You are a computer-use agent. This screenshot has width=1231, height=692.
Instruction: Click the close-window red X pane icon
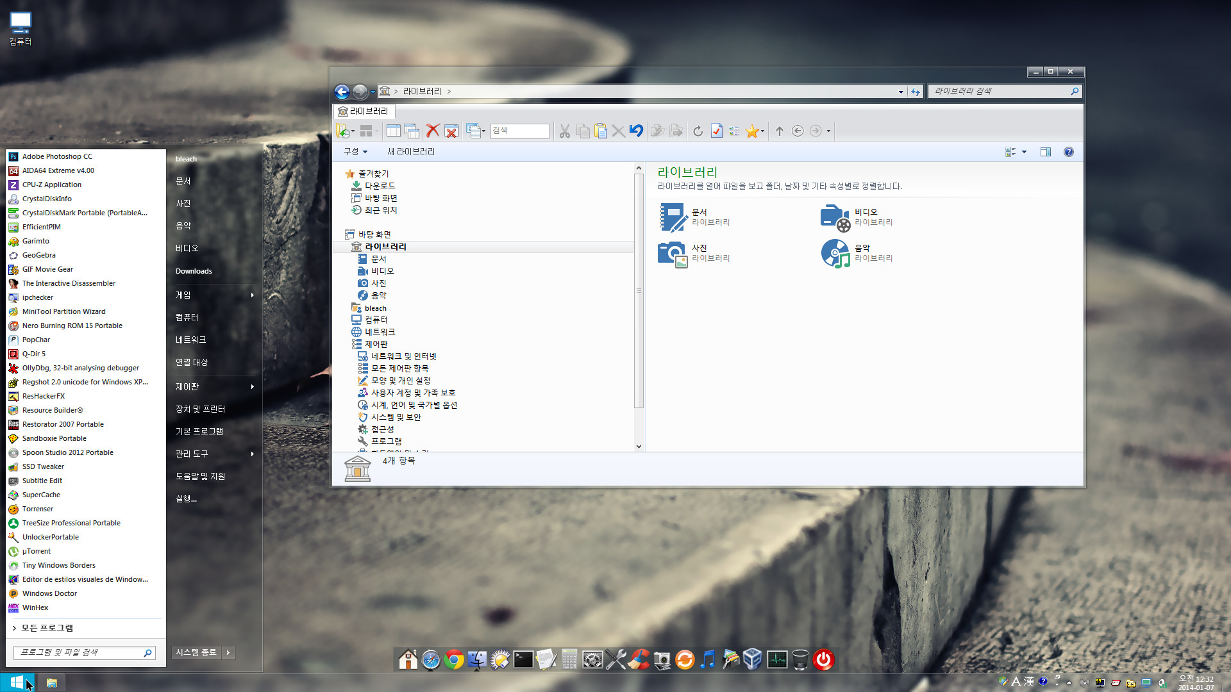451,131
